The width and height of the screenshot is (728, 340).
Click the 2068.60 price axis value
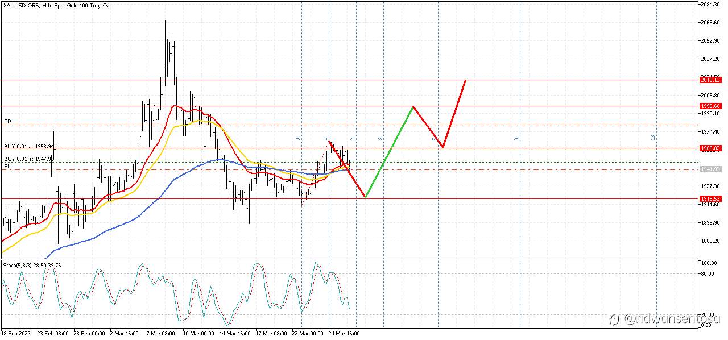[x=710, y=23]
